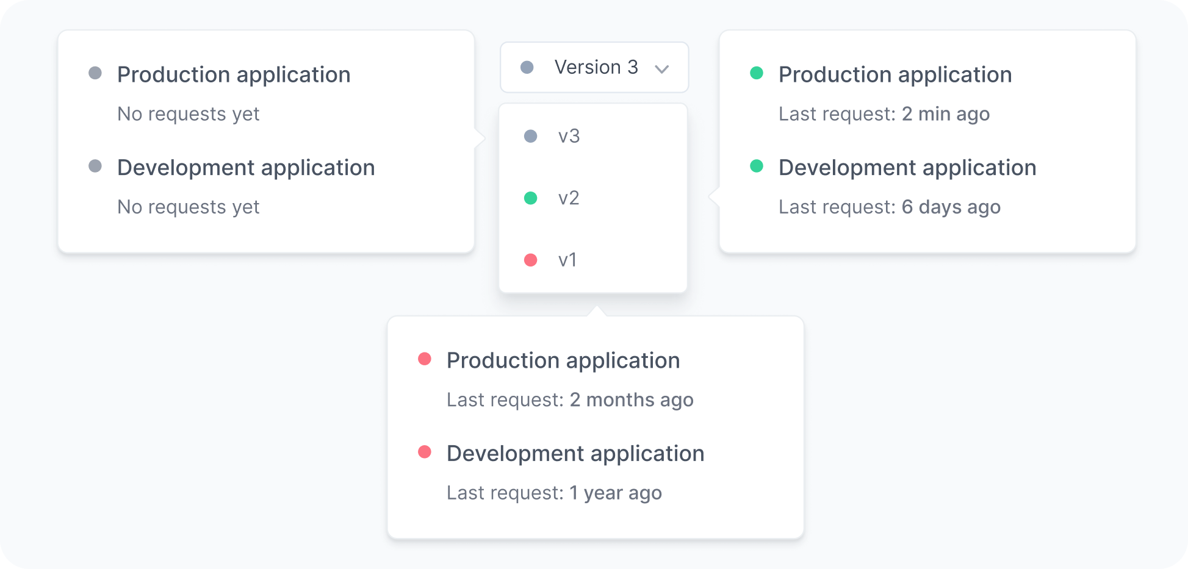Screen dimensions: 1188x569
Task: Click the red status dot next to Production application
Action: (425, 358)
